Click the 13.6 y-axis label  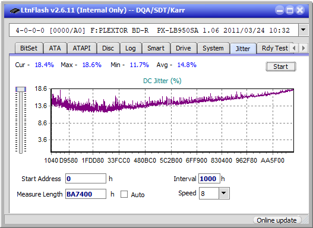click(x=41, y=106)
